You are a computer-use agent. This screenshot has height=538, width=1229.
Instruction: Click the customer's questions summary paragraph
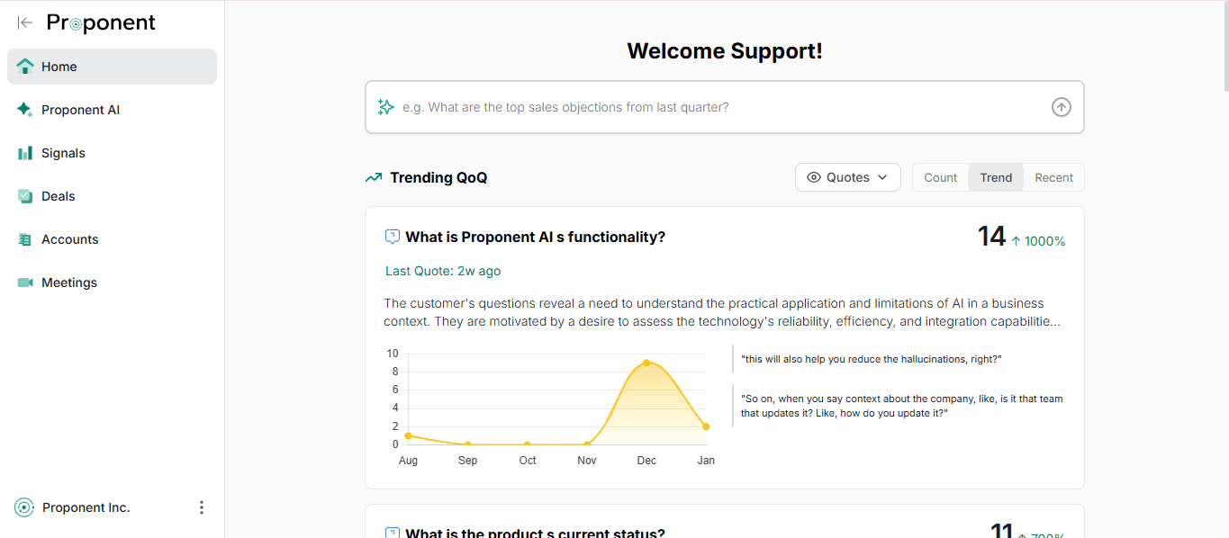point(722,312)
